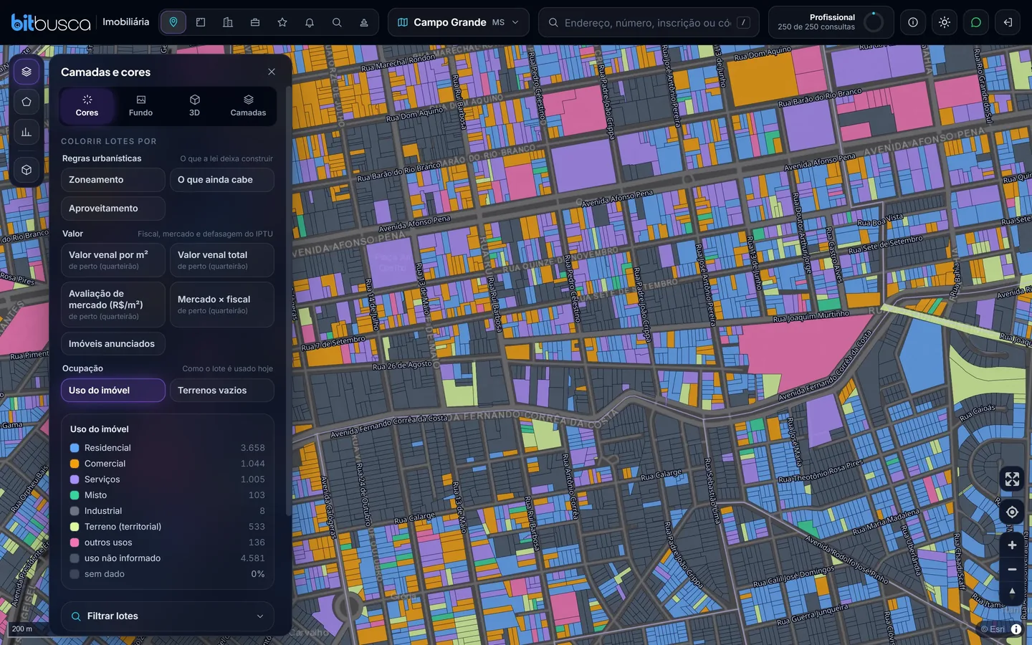Click the stamp icon in top toolbar

pos(364,22)
